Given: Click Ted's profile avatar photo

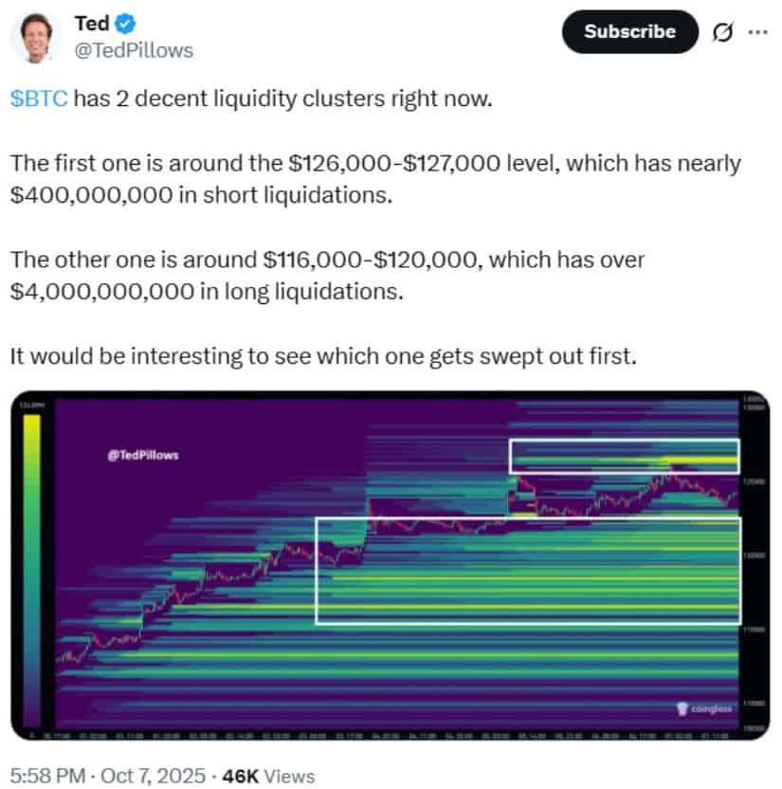Looking at the screenshot, I should click(36, 38).
